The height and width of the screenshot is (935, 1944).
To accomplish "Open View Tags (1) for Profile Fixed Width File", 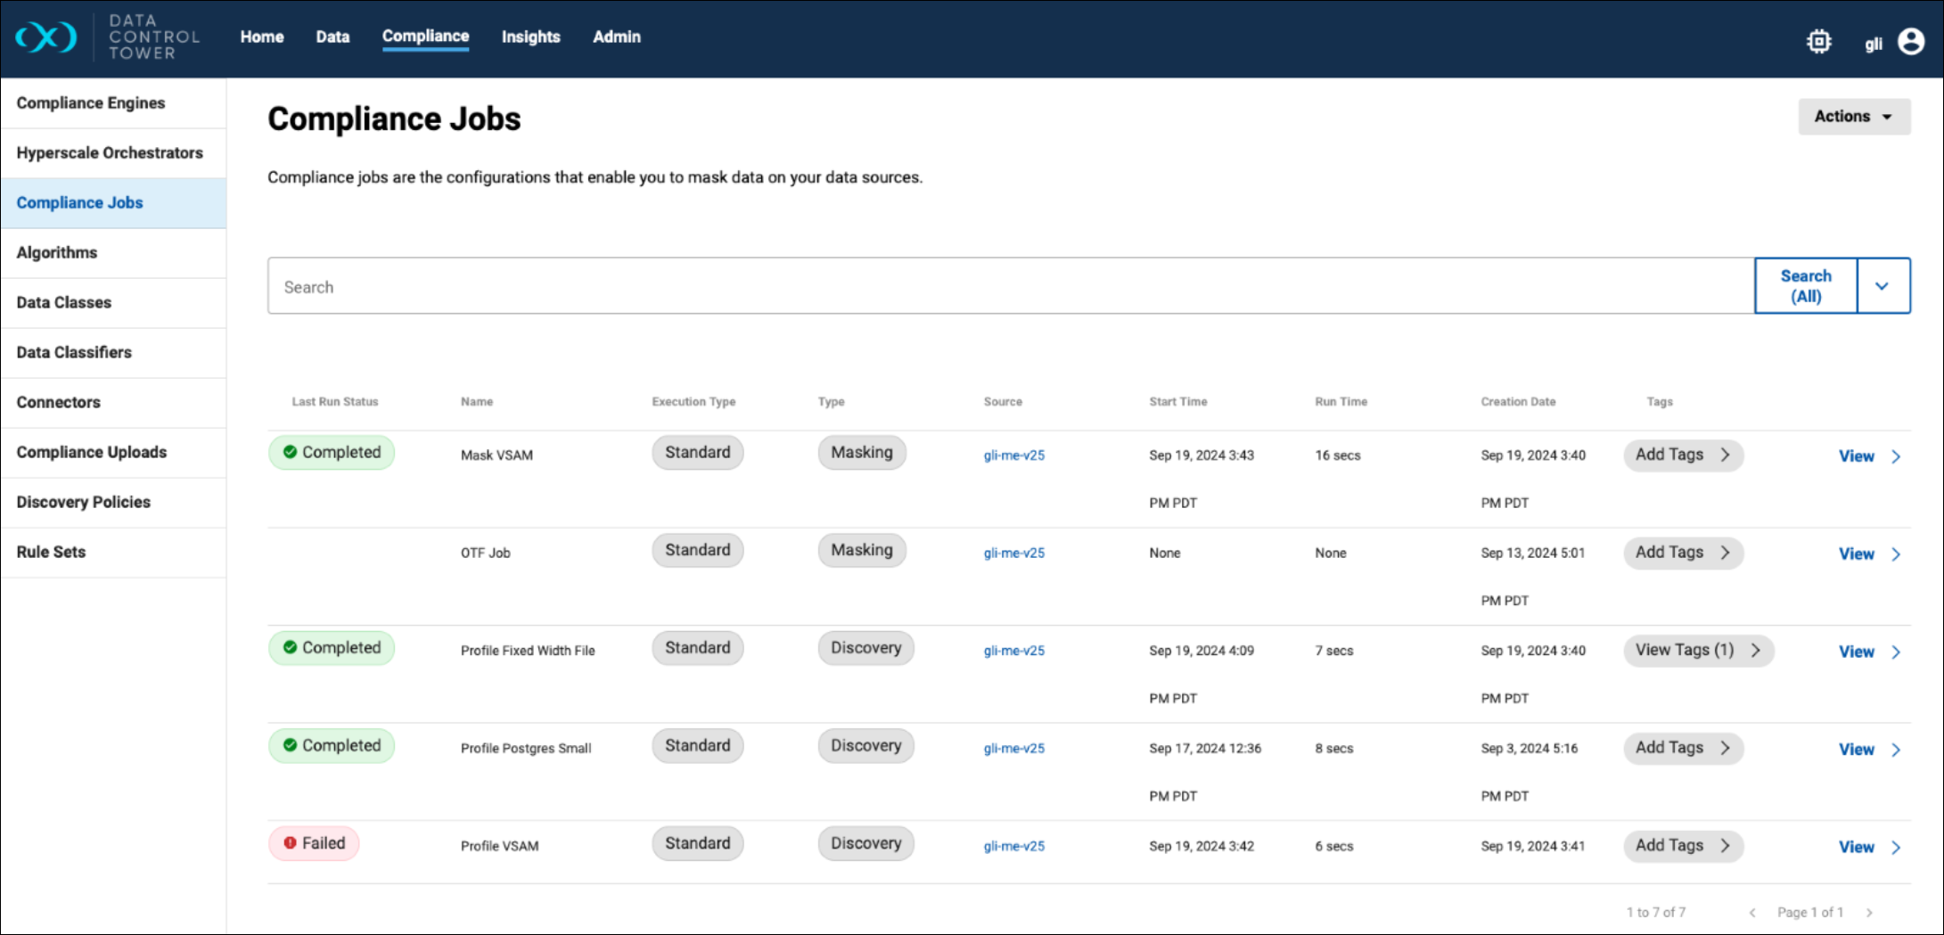I will [1697, 651].
